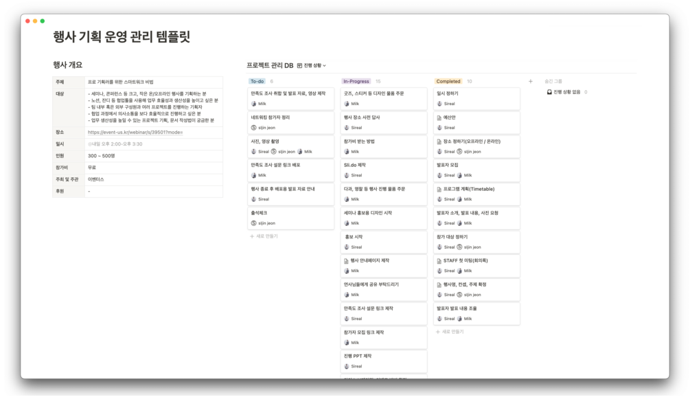The height and width of the screenshot is (406, 690).
Task: Open 행사 종료 후 배포용 발표 자료 안내 card
Action: (x=291, y=194)
